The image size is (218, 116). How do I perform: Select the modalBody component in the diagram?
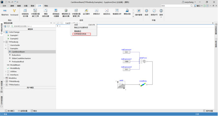[x=143, y=84]
